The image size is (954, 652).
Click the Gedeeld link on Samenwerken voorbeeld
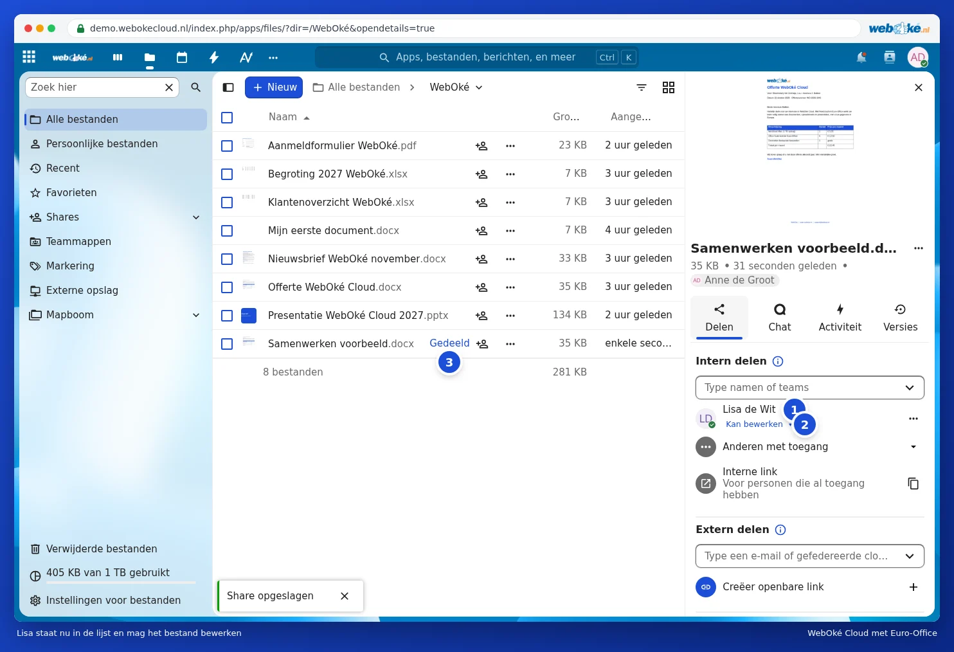pyautogui.click(x=449, y=343)
